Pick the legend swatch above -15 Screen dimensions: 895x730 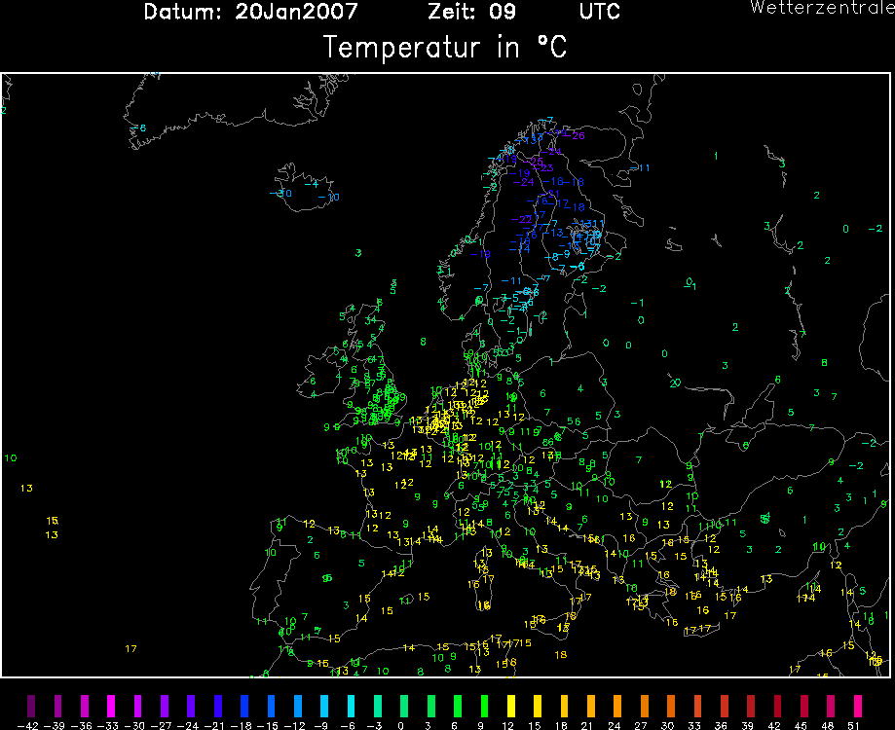pos(271,706)
